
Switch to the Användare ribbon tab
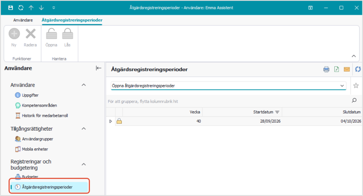[x=23, y=20]
